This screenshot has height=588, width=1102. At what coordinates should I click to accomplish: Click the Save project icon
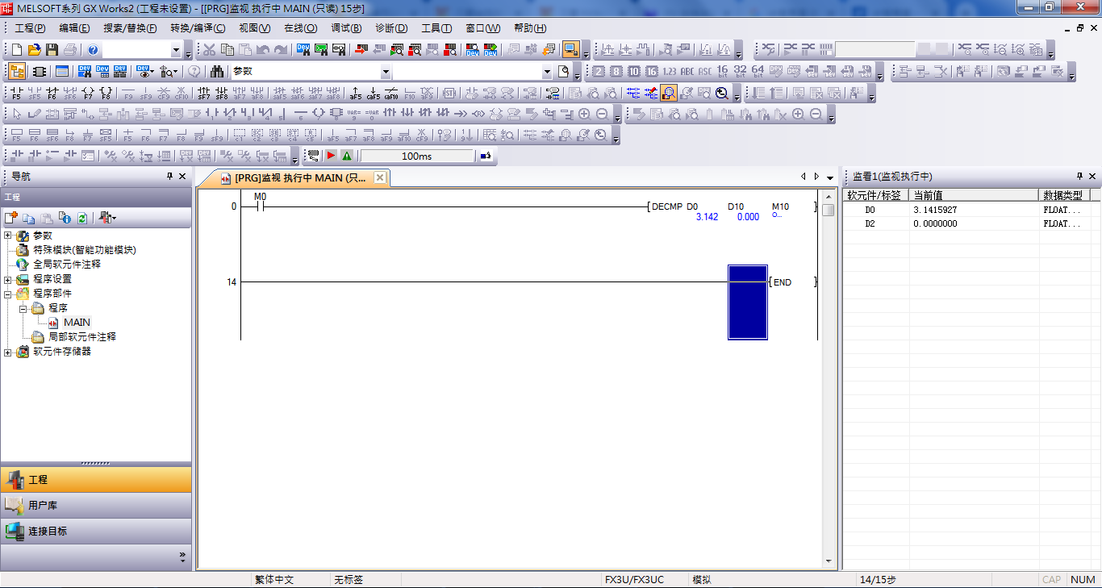coord(52,50)
